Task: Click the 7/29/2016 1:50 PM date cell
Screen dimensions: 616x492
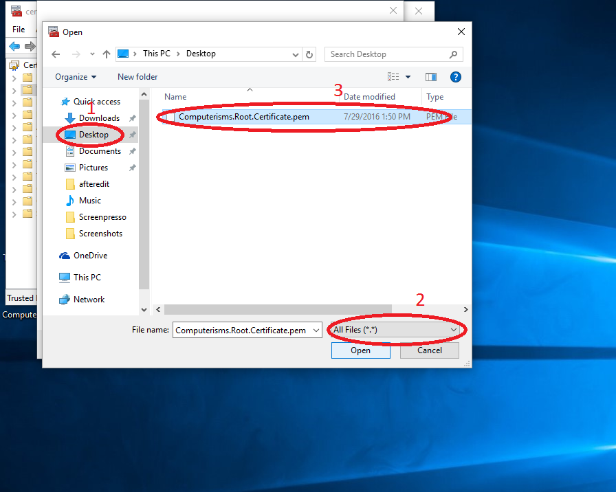Action: [x=377, y=117]
